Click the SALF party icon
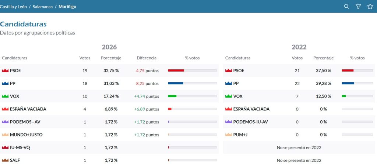This screenshot has height=164, width=377. point(5,160)
